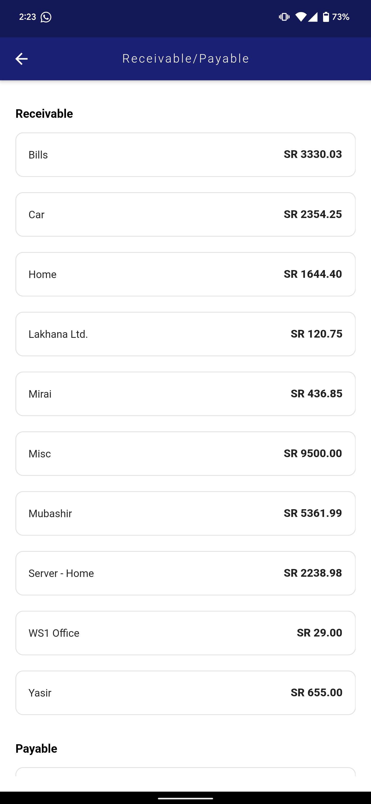Select the Home receivable card
371x804 pixels.
pyautogui.click(x=185, y=274)
